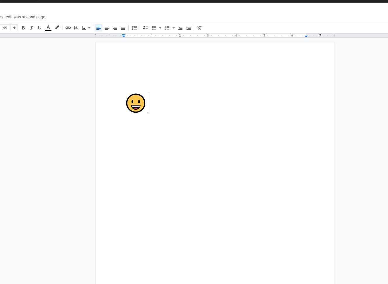Open the text color picker
The image size is (388, 284).
point(48,28)
